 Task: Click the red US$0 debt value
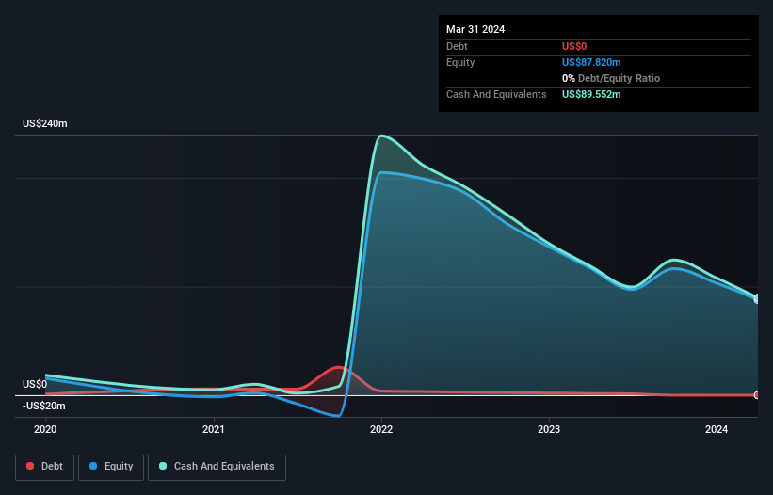[574, 46]
